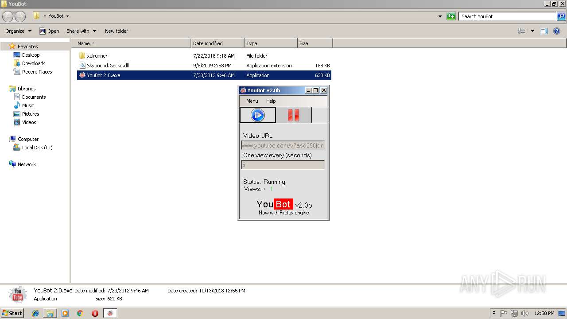Toggle the preview pane
Viewport: 567px width, 319px height.
pos(544,31)
